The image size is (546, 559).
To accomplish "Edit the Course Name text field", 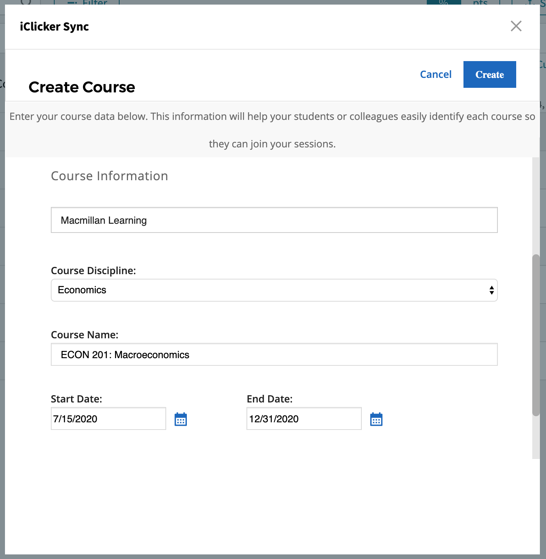I will click(274, 354).
